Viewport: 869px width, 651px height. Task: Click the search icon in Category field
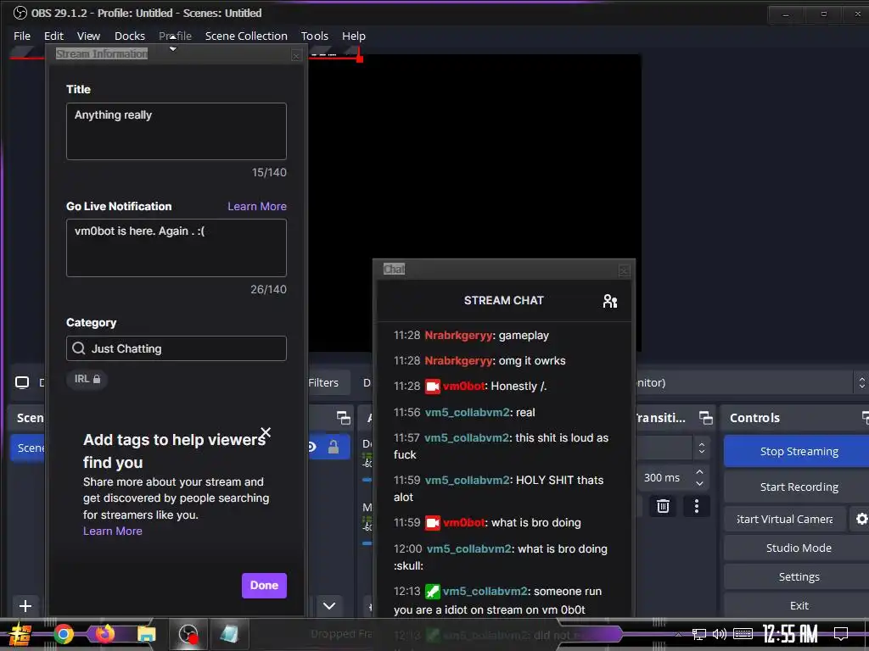click(79, 348)
